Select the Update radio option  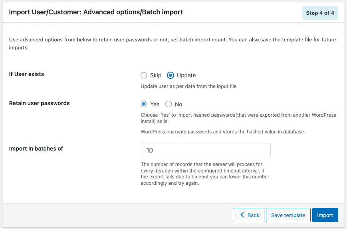click(171, 75)
